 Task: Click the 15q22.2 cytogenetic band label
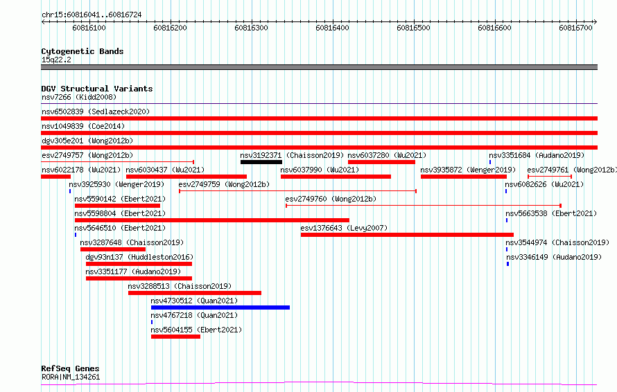(56, 60)
